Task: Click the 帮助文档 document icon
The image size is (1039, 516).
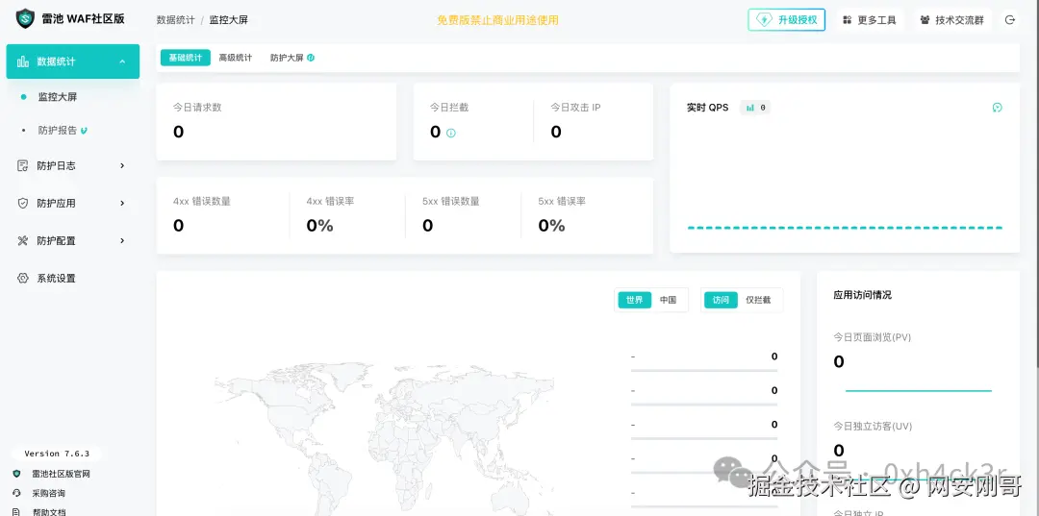Action: 16,511
